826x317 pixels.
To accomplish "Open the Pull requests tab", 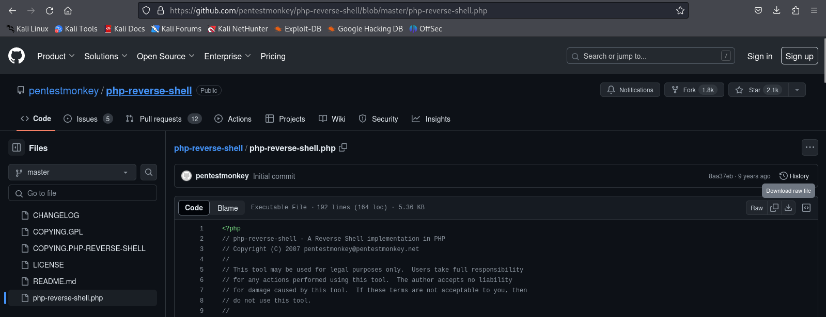I will pyautogui.click(x=164, y=119).
